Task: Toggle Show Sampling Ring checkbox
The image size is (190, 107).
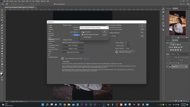Action: [55, 4]
